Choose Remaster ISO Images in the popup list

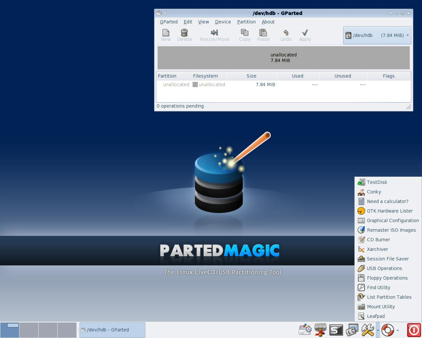pyautogui.click(x=388, y=230)
